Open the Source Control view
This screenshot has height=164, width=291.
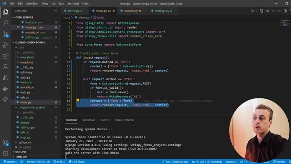point(5,34)
